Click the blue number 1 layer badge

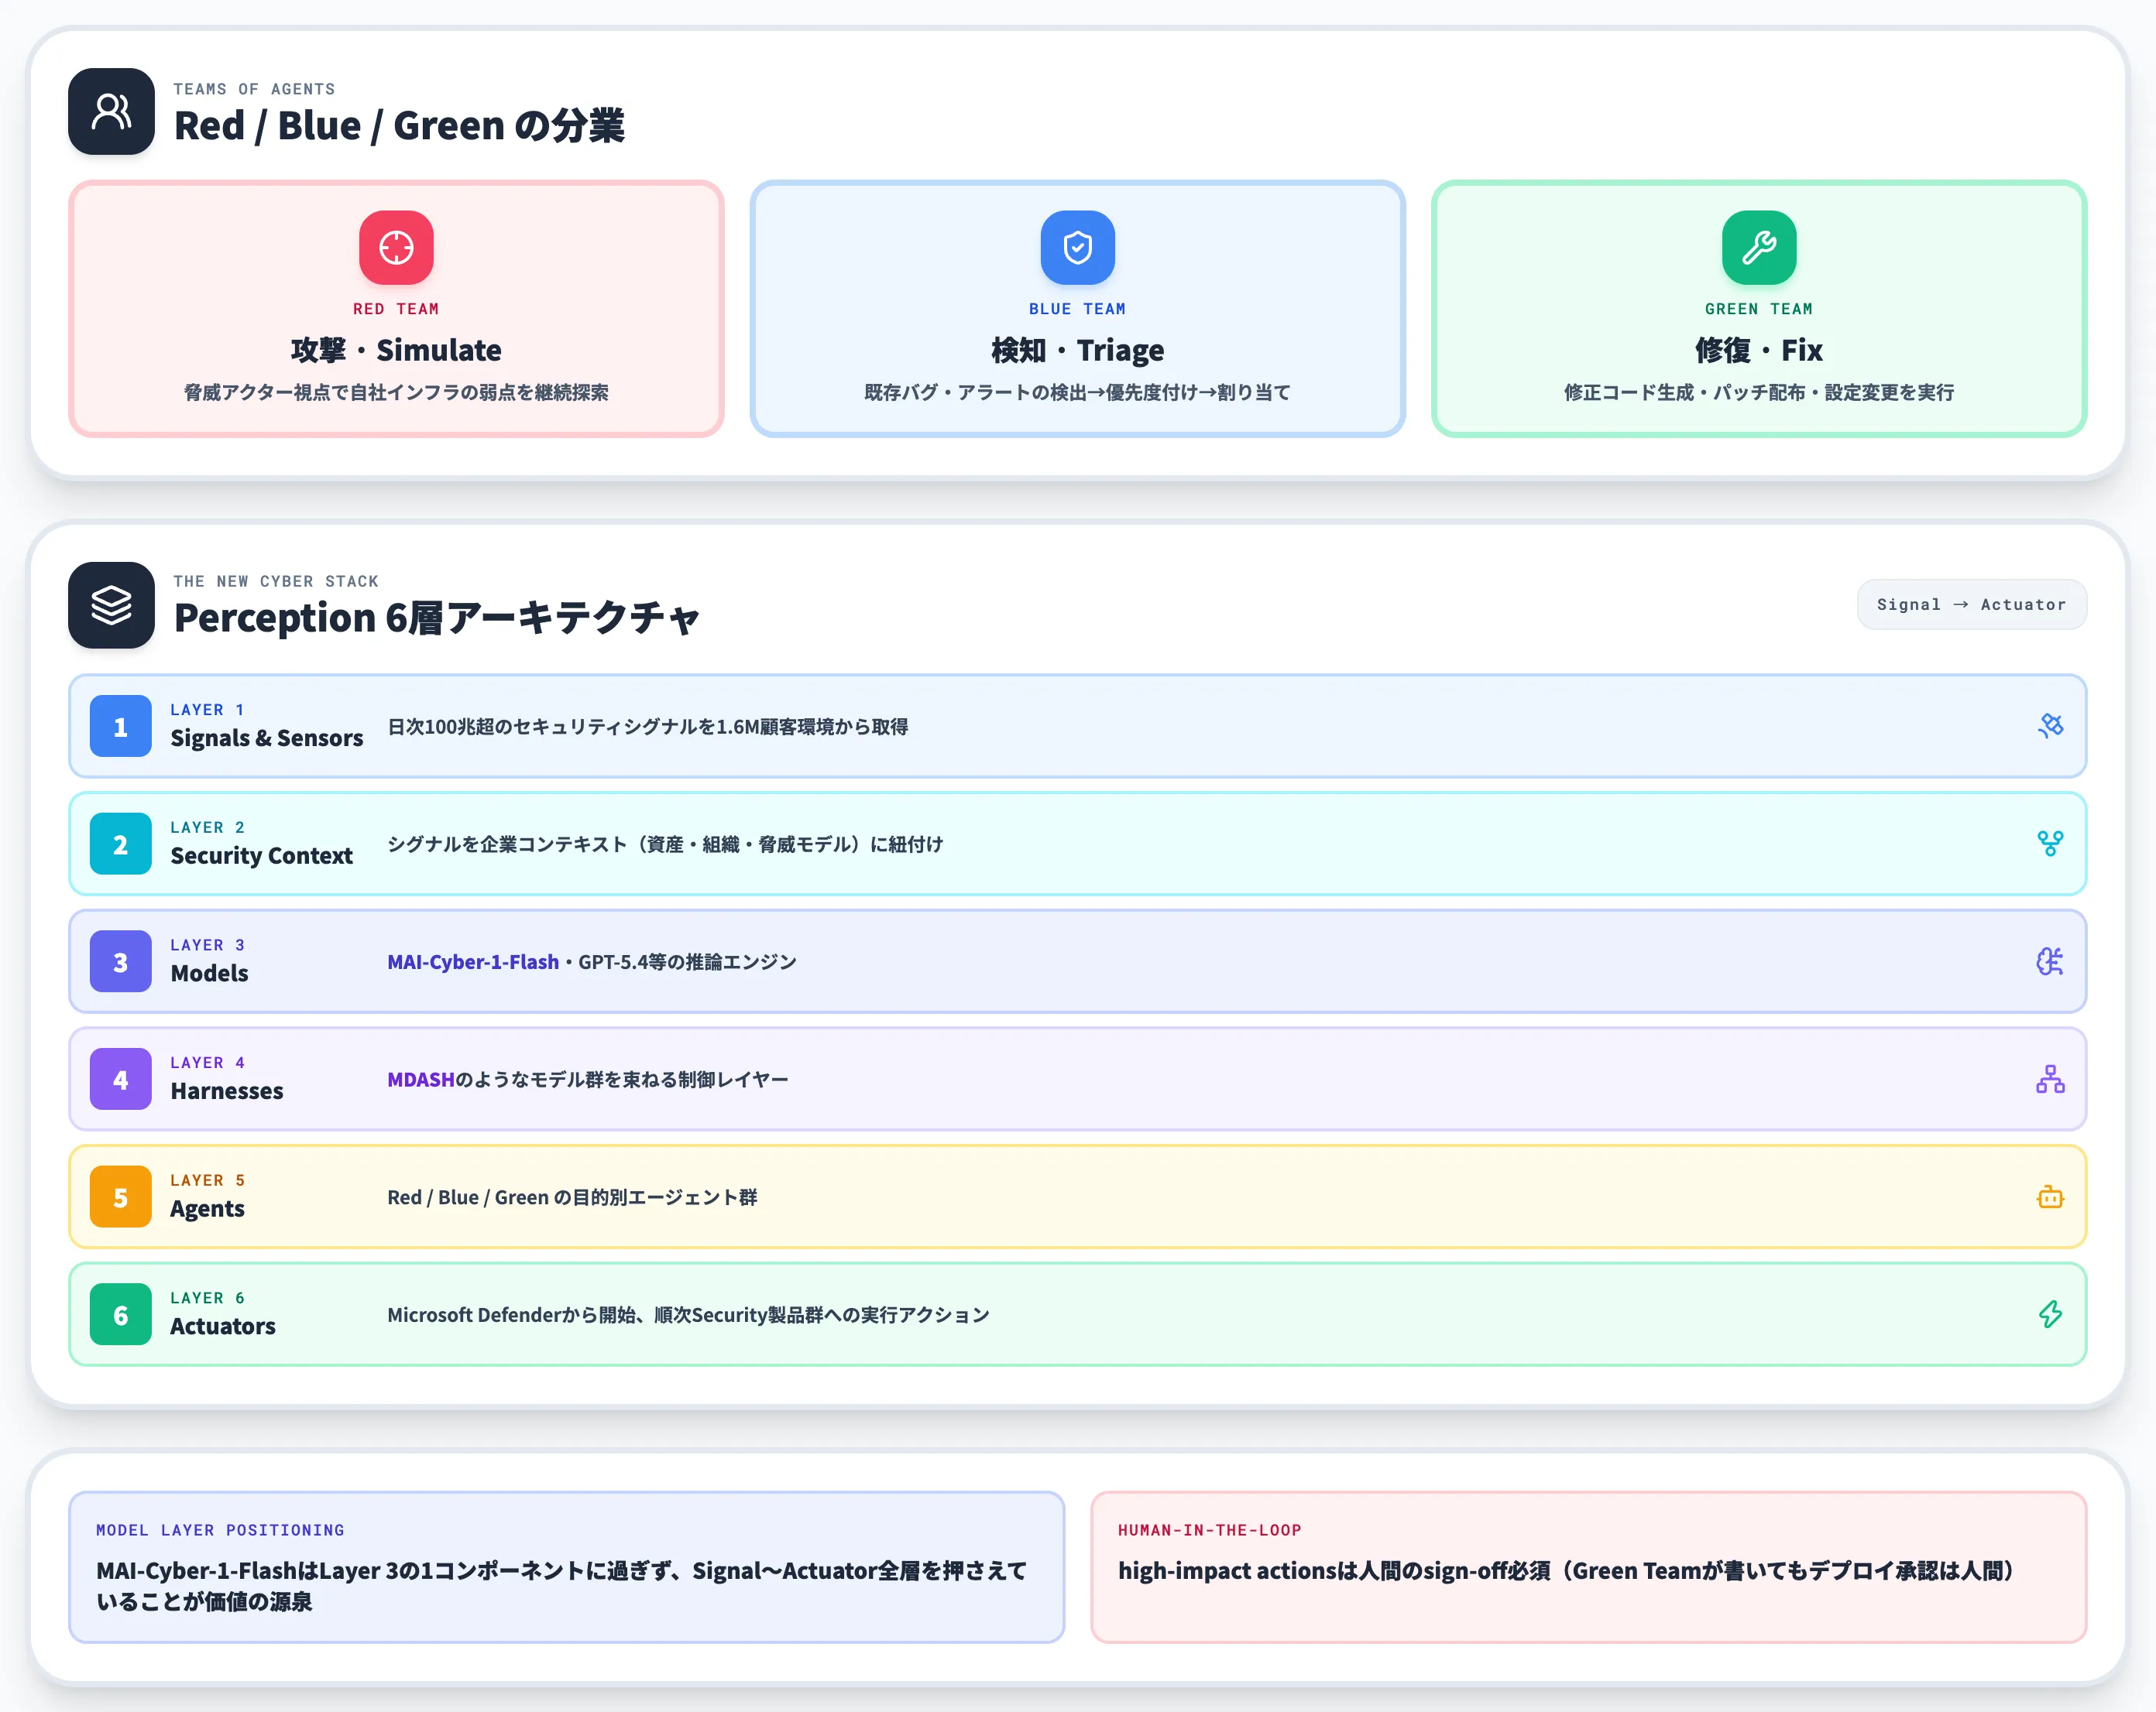click(120, 725)
